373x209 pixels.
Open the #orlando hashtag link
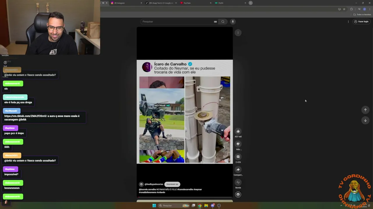[x=161, y=192]
